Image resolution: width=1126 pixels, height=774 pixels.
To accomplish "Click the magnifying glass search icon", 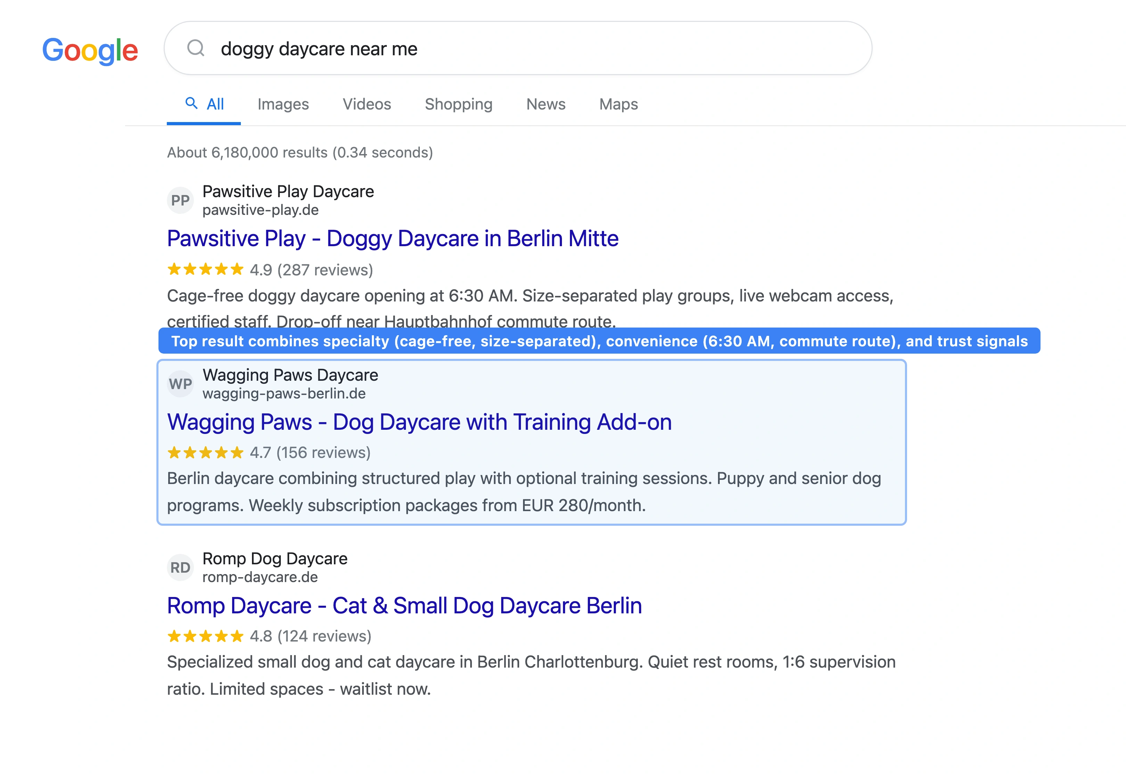I will tap(196, 48).
